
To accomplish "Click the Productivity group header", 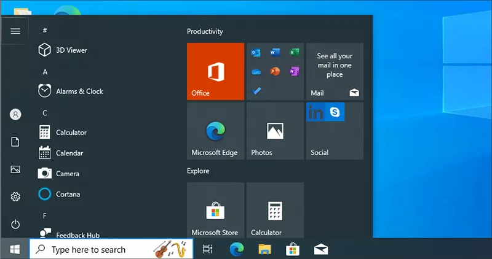I will (205, 31).
